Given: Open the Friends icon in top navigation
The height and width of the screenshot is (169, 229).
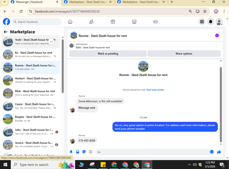Looking at the screenshot, I should [91, 22].
